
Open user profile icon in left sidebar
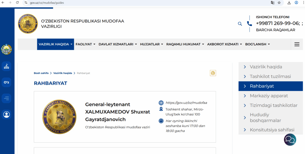6,114
